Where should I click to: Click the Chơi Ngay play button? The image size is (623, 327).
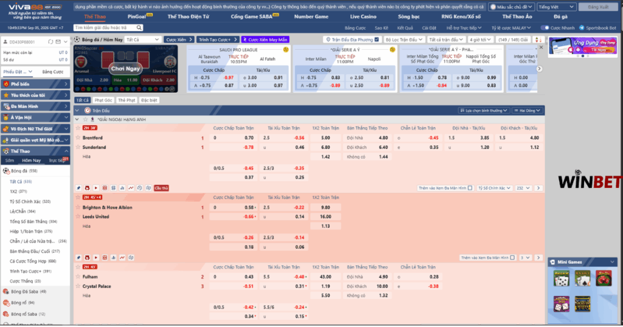point(125,68)
